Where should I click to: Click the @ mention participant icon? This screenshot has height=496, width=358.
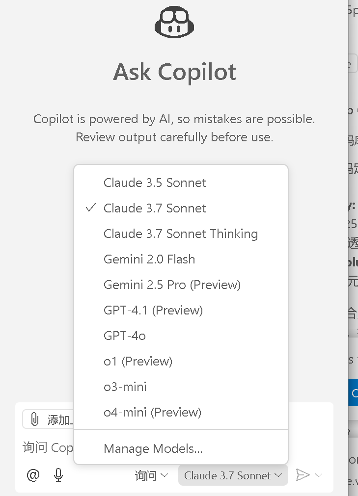[33, 475]
